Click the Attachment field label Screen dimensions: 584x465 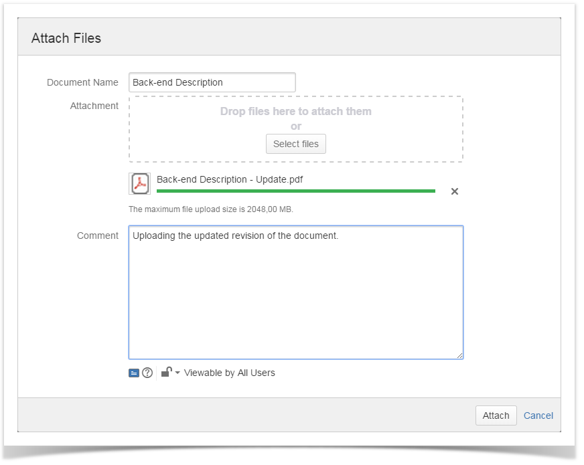94,106
